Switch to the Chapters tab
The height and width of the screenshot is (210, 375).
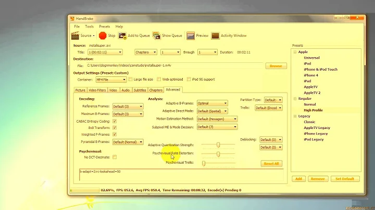click(x=156, y=90)
